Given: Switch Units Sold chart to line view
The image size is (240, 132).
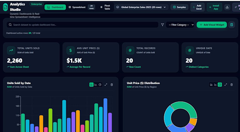Looking at the screenshot, I should point(96,85).
